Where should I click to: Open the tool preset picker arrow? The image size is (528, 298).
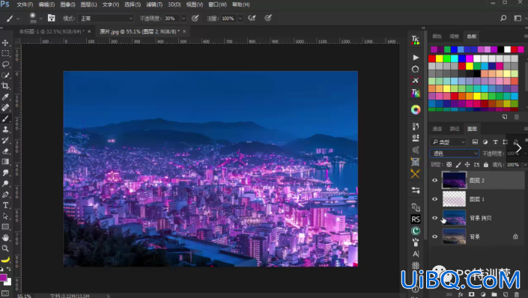click(18, 19)
